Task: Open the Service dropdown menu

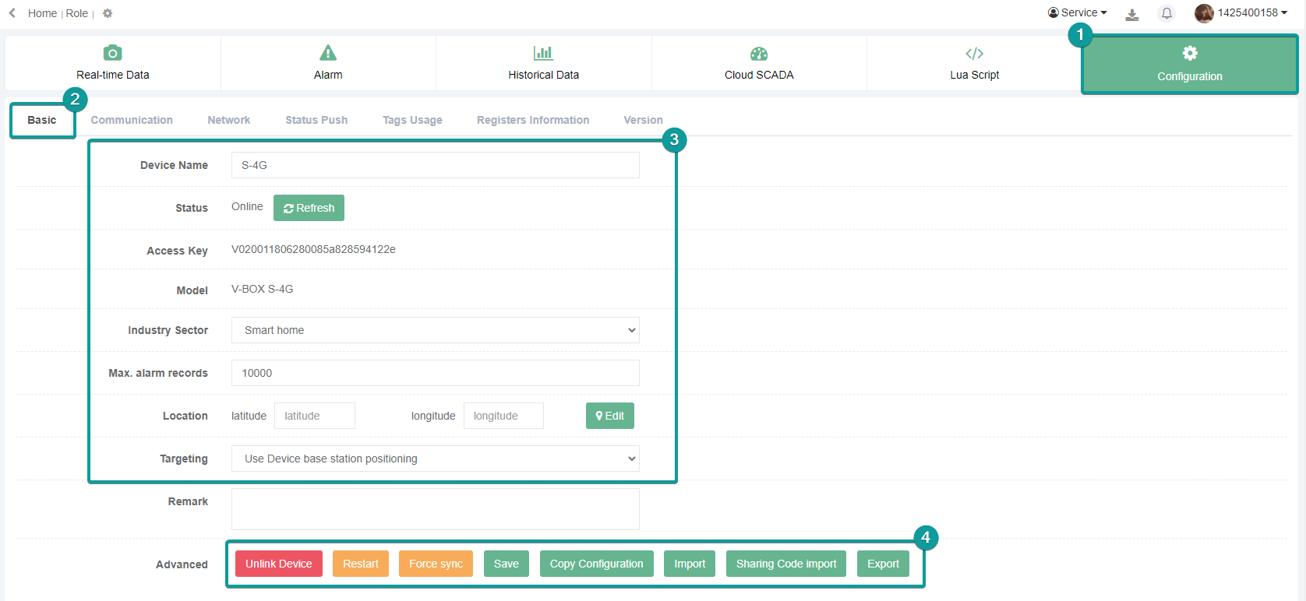Action: click(1078, 12)
